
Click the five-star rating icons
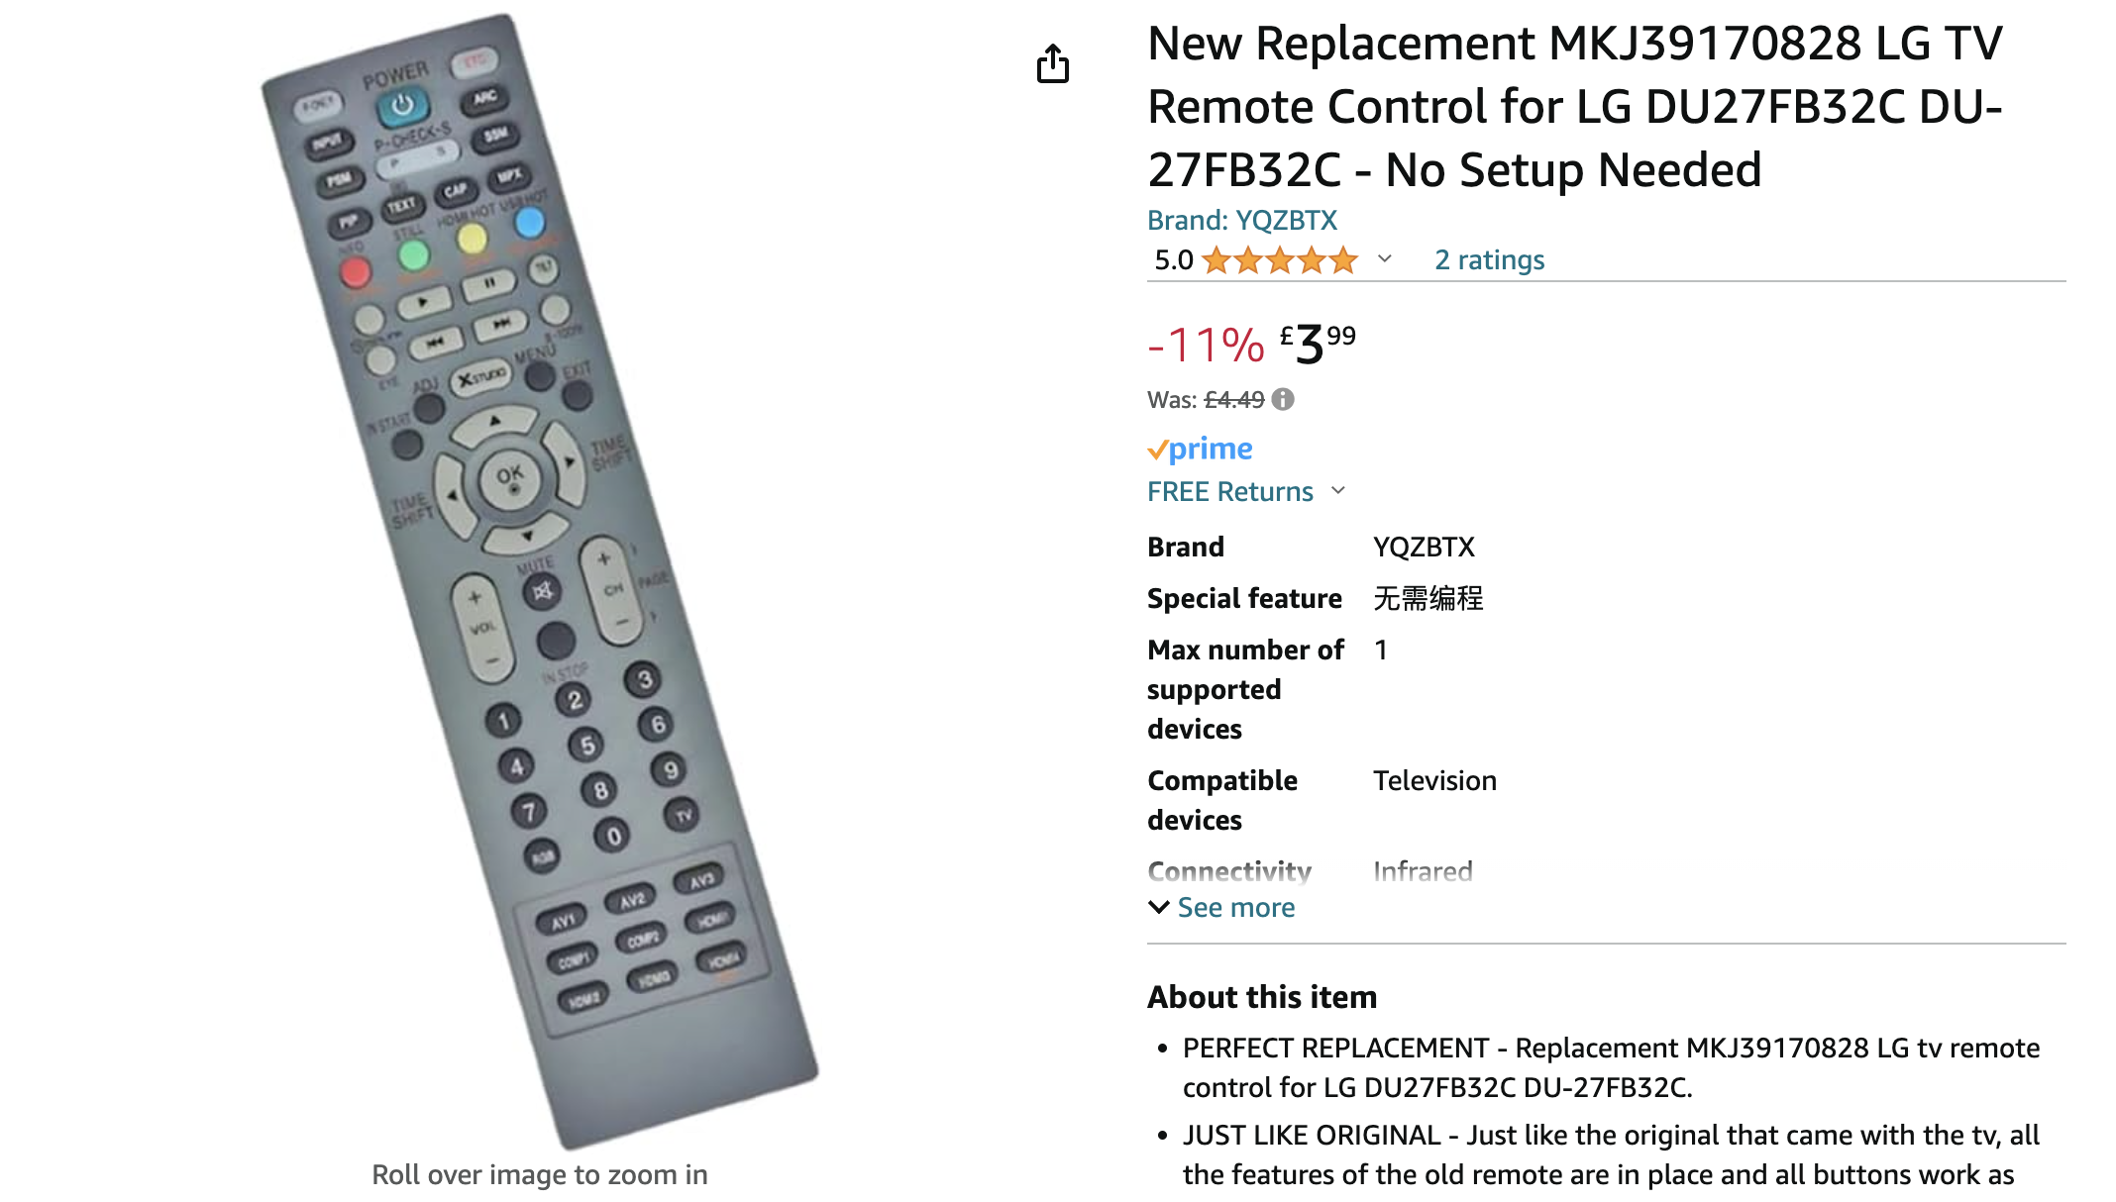(x=1279, y=260)
